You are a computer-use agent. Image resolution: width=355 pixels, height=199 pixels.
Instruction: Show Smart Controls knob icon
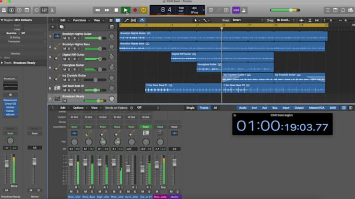[x=37, y=10]
